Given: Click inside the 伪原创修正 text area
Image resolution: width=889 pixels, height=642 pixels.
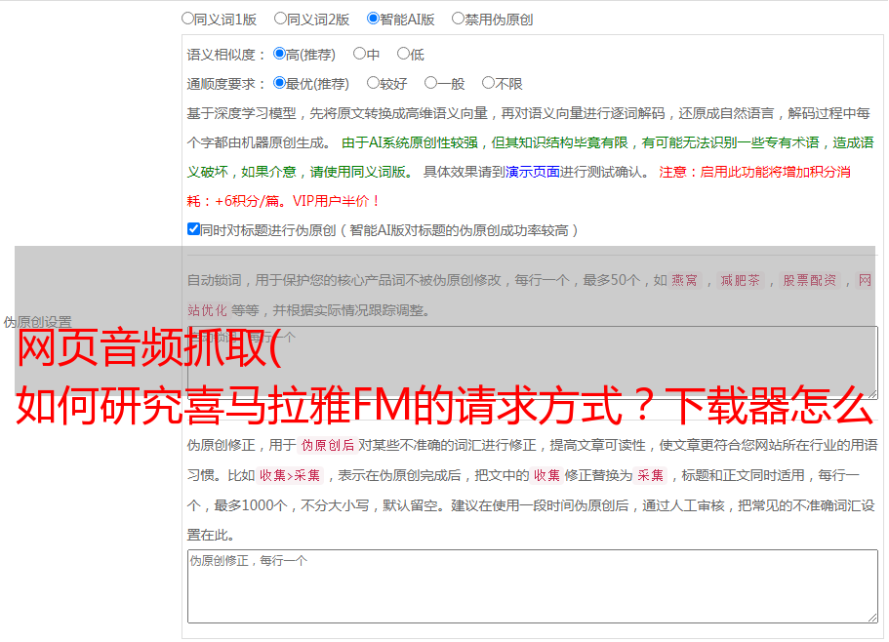Looking at the screenshot, I should (533, 586).
